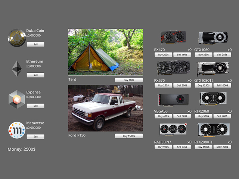Click the Metaverse name label
The image size is (239, 179).
coord(35,123)
